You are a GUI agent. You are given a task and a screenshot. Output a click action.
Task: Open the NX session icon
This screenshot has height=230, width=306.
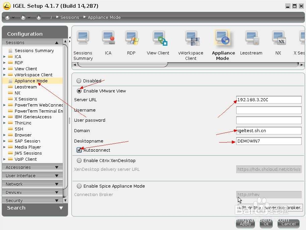(x=279, y=38)
